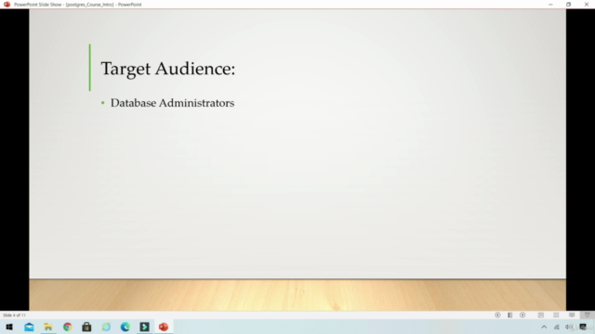Launch Google Chrome from taskbar
Image resolution: width=595 pixels, height=334 pixels.
point(68,327)
